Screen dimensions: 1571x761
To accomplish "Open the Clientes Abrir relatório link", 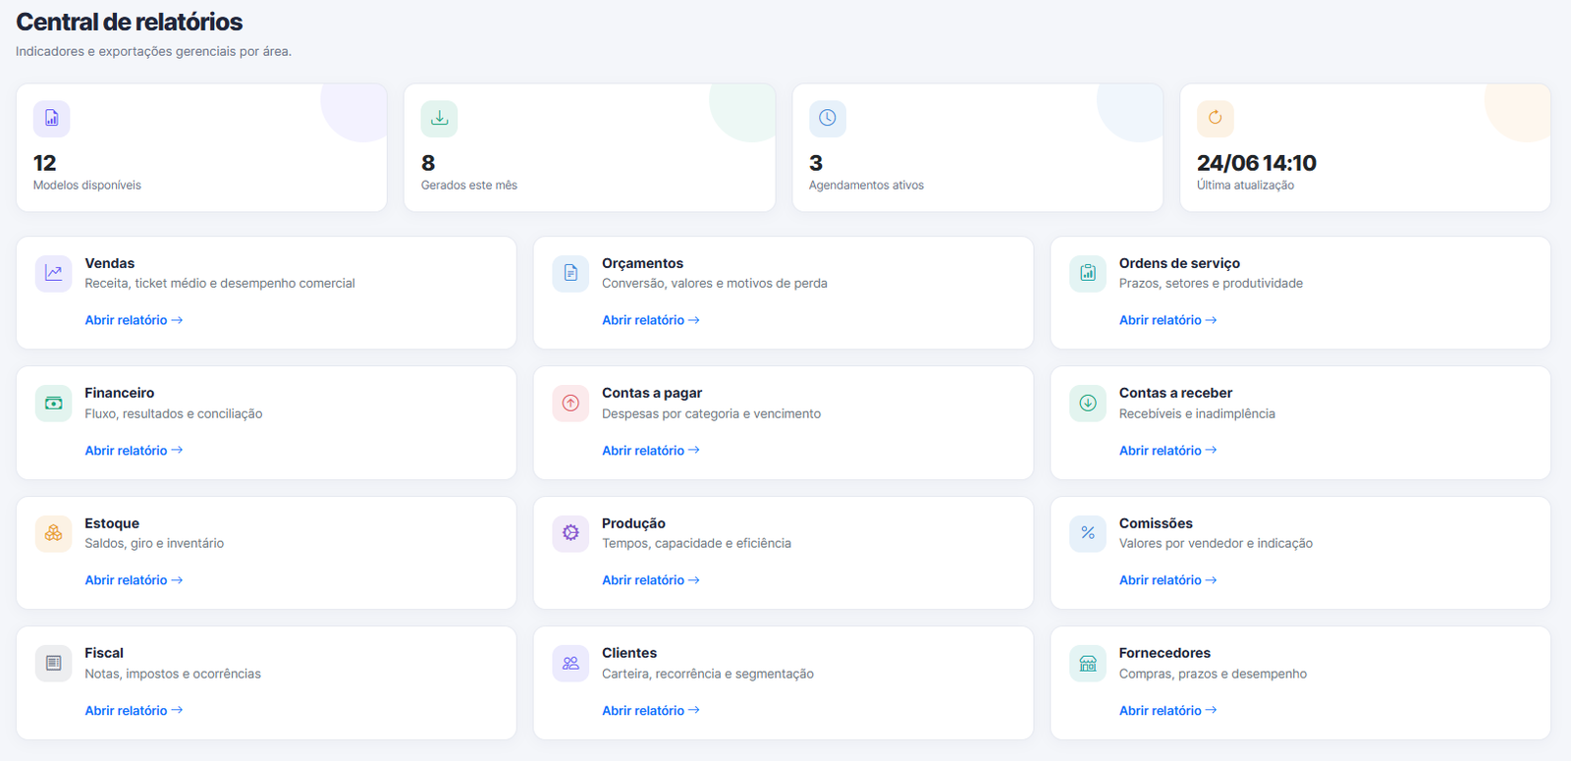I will (x=651, y=711).
